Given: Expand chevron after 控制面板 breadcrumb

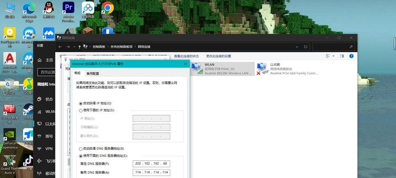Looking at the screenshot, I should (108, 47).
